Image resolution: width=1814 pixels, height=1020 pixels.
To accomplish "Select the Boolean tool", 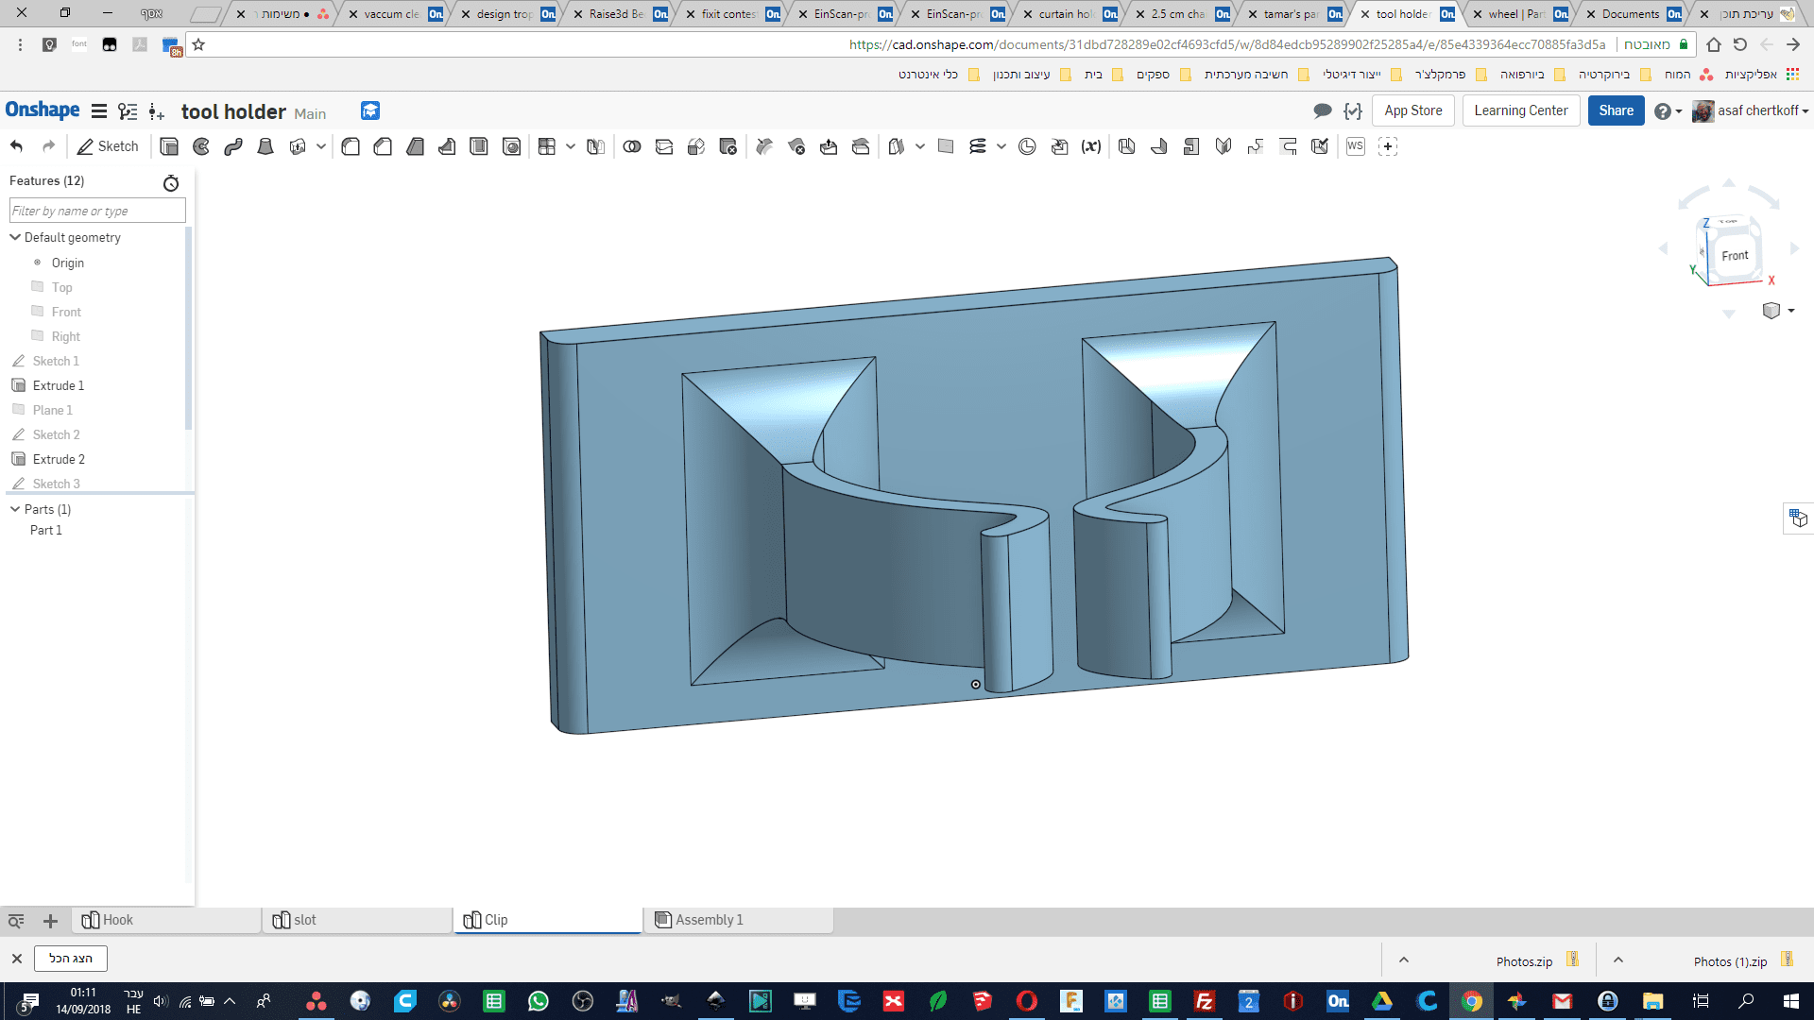I will pyautogui.click(x=632, y=146).
